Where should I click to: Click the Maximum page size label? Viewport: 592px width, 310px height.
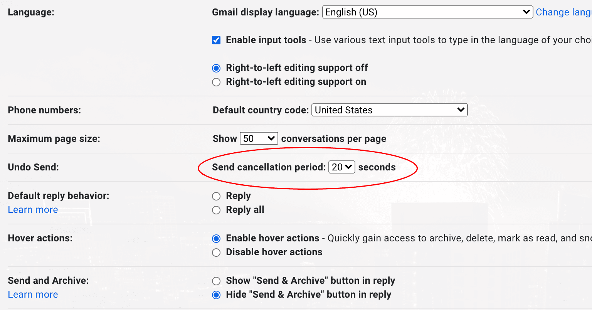click(54, 138)
